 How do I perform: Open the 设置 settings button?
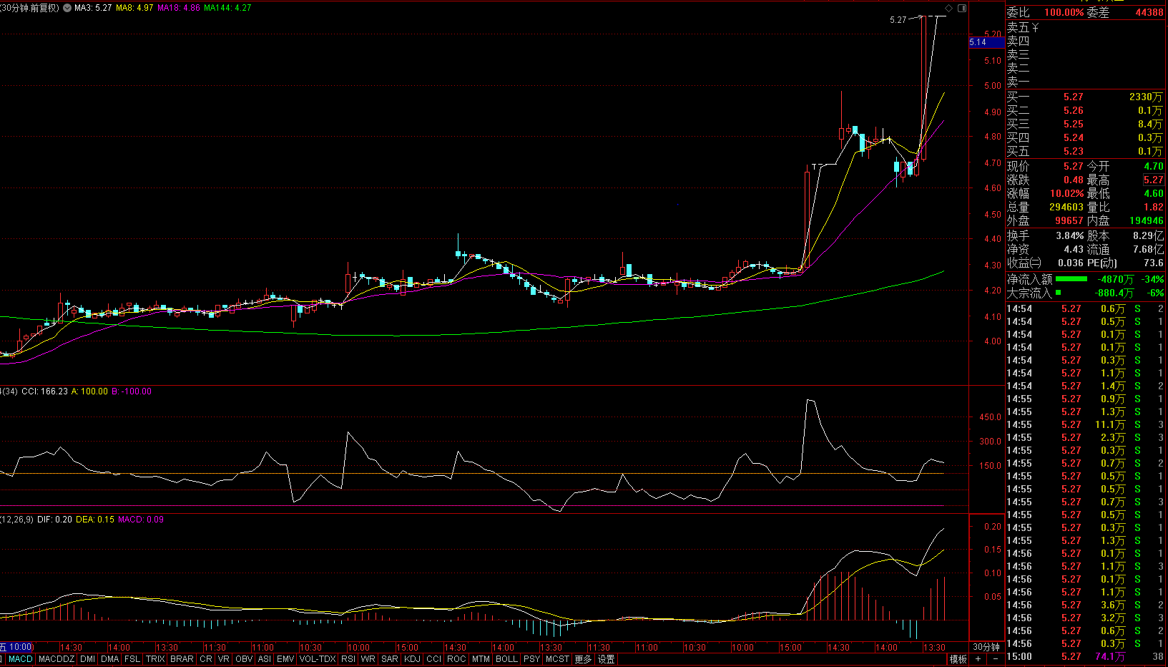607,659
